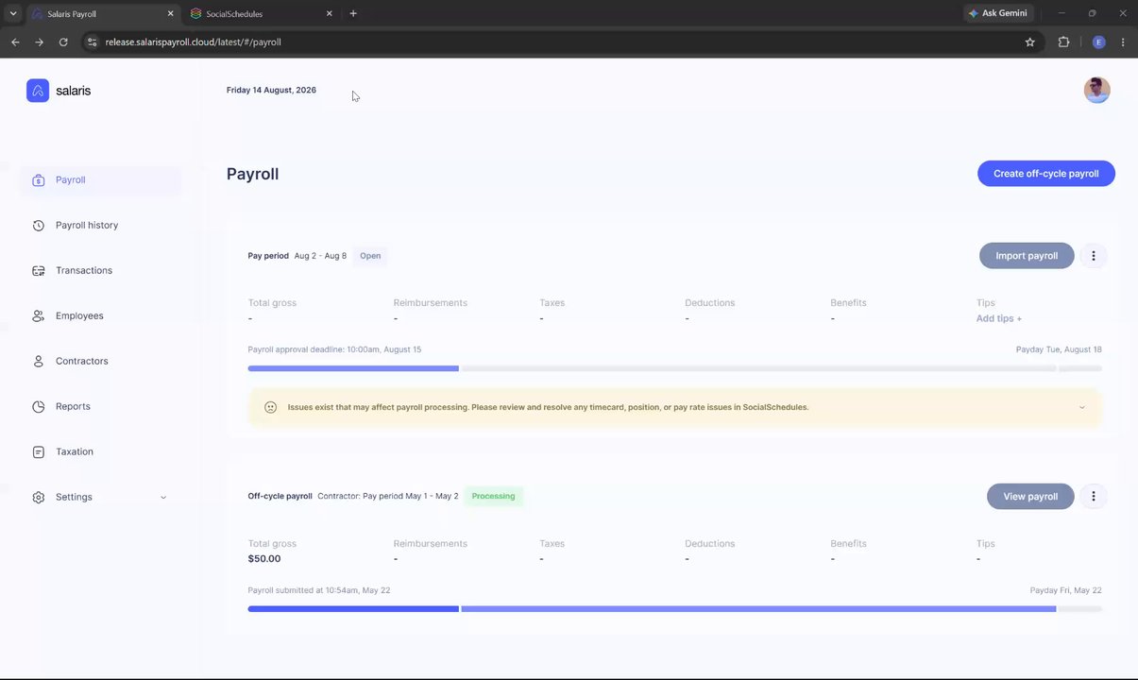
Task: Open the three-dot menu for the Aug 2 - Aug 8 pay period
Action: 1094,256
